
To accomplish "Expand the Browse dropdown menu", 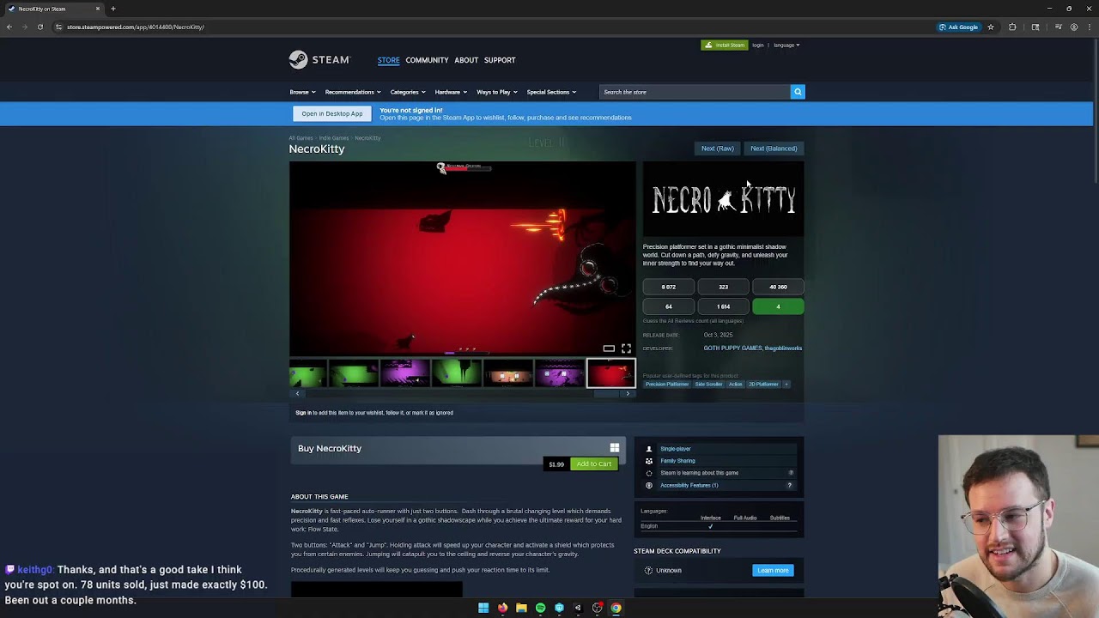I will click(302, 92).
